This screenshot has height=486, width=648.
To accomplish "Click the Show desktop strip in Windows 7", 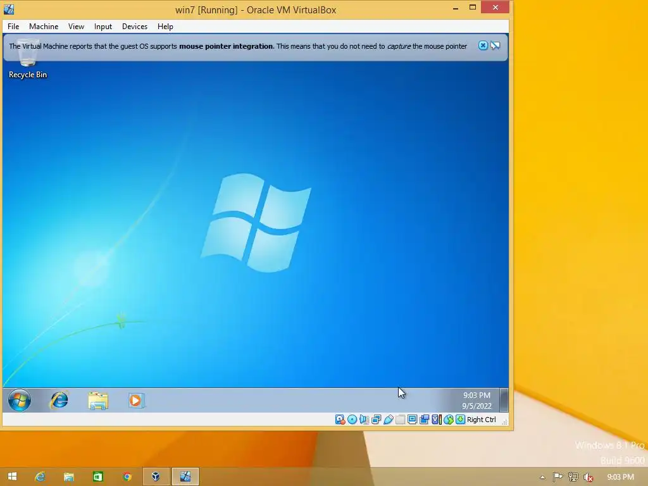I will (504, 400).
